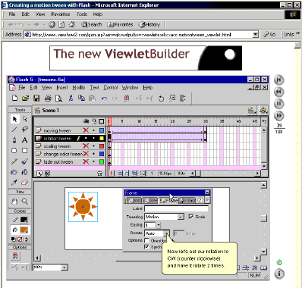Select the Text tool
The height and width of the screenshot is (288, 302).
tap(24, 140)
